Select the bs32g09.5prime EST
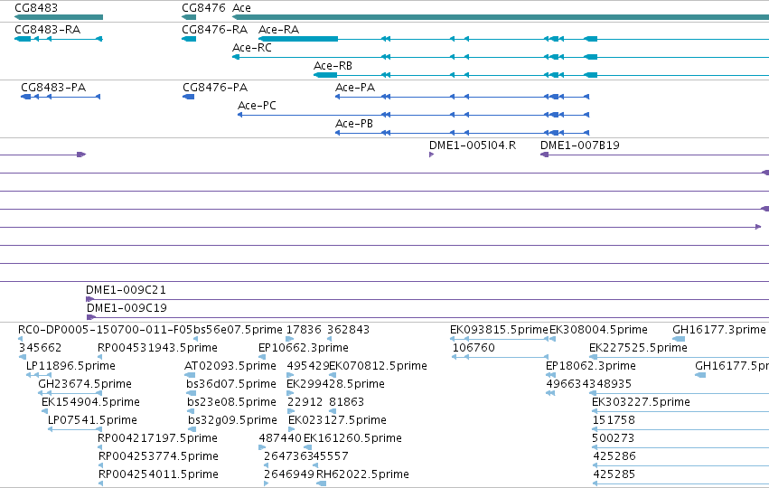769x488 pixels. (x=192, y=429)
